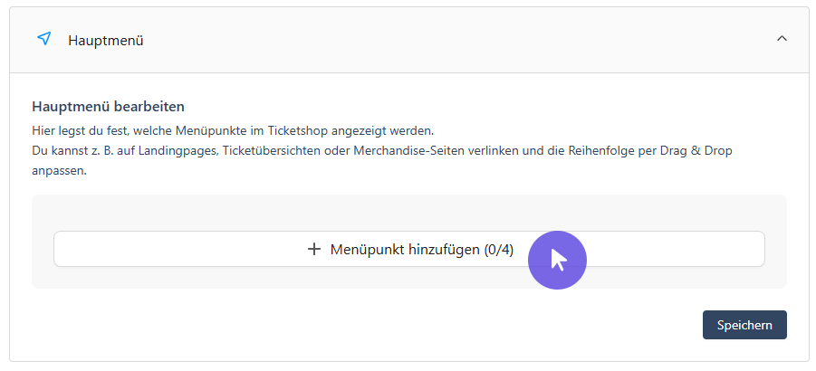Image resolution: width=816 pixels, height=371 pixels.
Task: Click the purple cursor highlight circle
Action: click(x=557, y=261)
